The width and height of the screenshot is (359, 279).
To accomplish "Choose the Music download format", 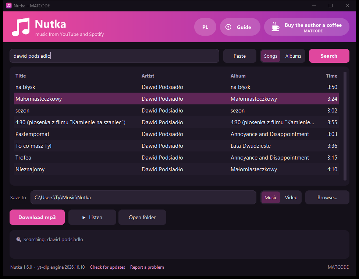I will coord(271,197).
